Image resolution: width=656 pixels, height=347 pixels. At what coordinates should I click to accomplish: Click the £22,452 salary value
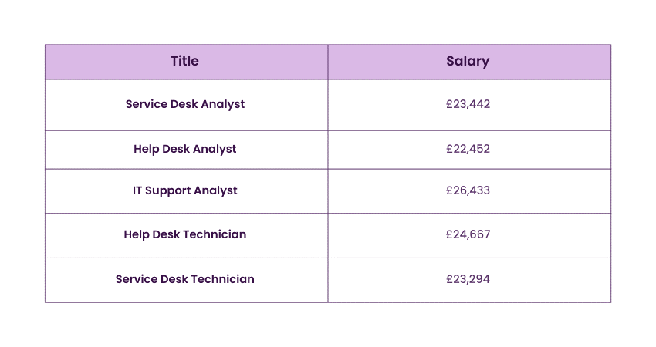coord(468,149)
